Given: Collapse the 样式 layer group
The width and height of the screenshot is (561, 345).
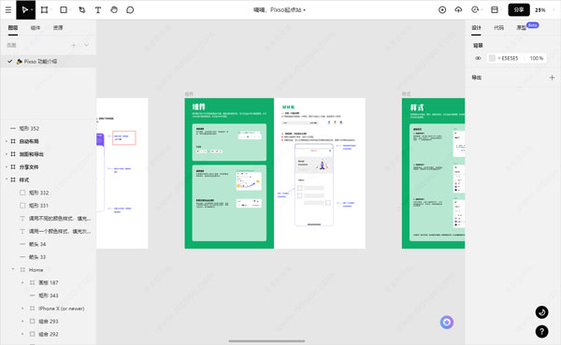Looking at the screenshot, I should coord(7,180).
